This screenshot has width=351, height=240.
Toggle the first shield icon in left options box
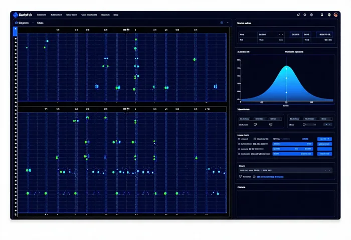(255, 124)
